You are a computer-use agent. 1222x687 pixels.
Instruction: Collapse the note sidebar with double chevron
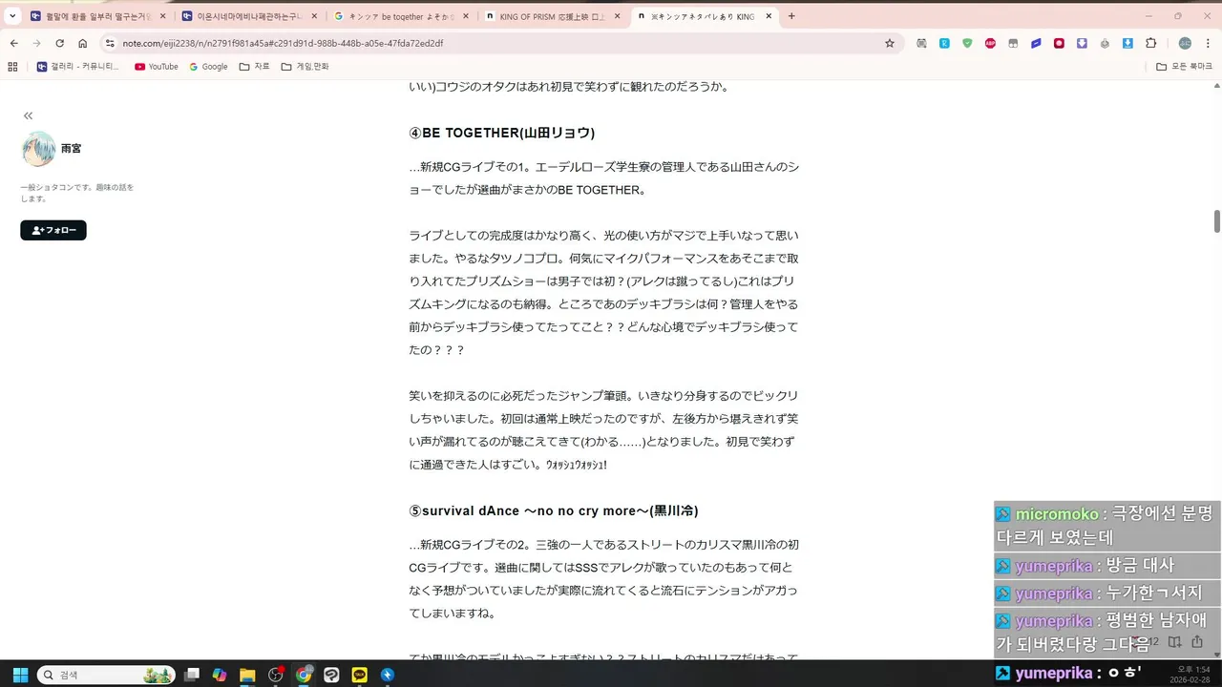pyautogui.click(x=29, y=115)
